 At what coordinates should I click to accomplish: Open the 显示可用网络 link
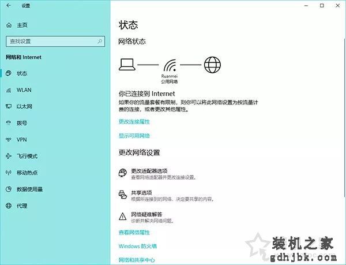coord(134,136)
